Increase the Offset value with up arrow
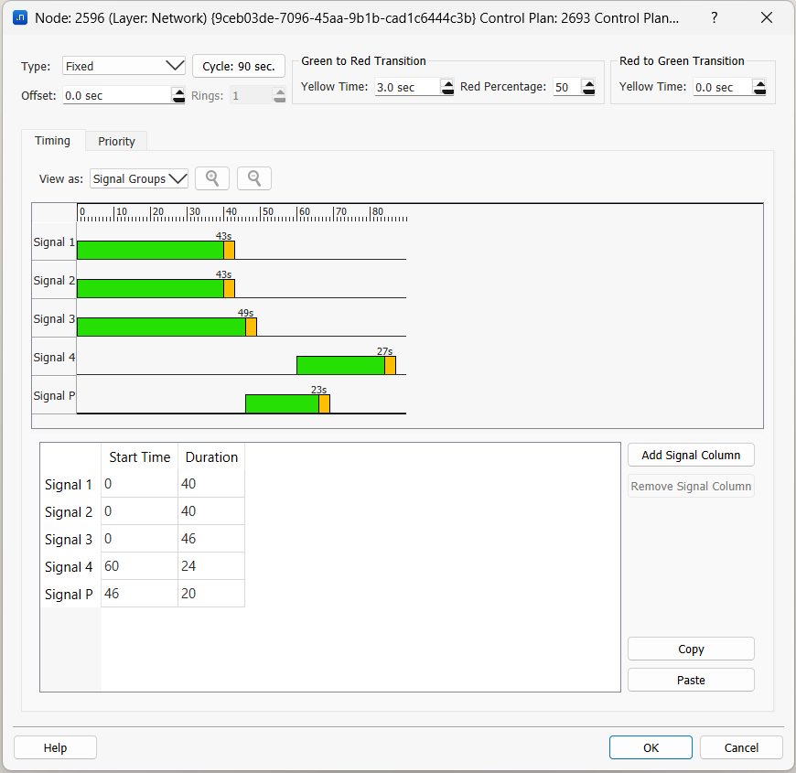The image size is (796, 773). point(178,91)
